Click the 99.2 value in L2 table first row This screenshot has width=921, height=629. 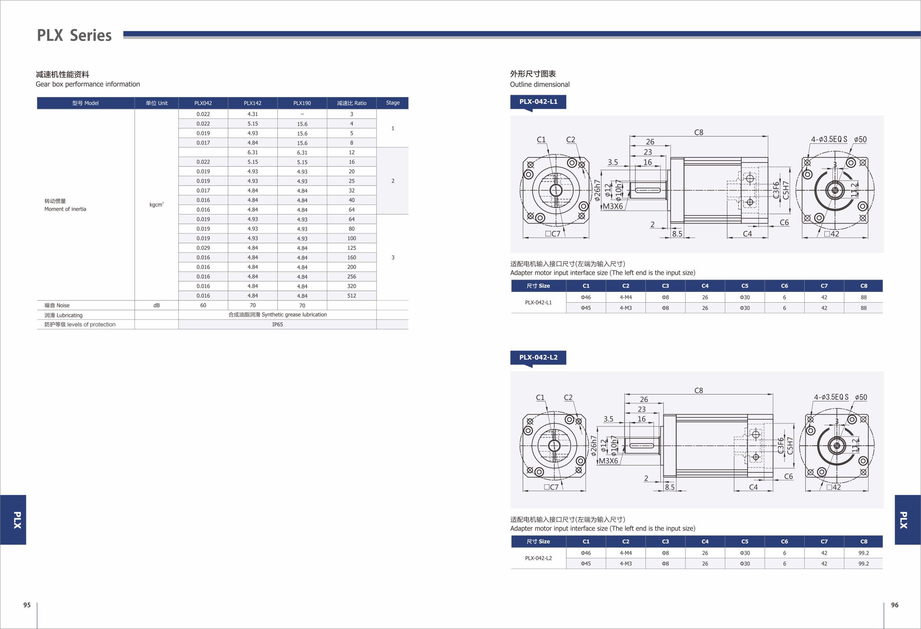(863, 553)
